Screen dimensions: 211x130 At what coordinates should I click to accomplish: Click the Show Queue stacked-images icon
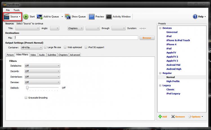[x=68, y=17]
